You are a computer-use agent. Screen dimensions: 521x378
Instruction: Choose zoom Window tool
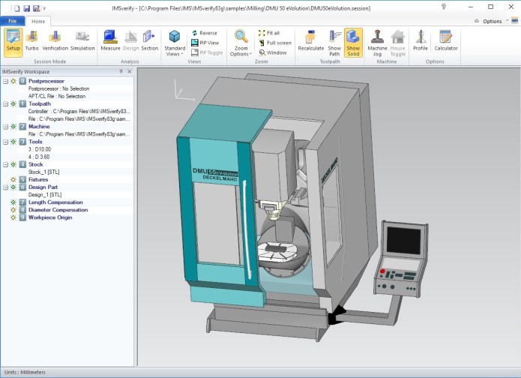[273, 52]
